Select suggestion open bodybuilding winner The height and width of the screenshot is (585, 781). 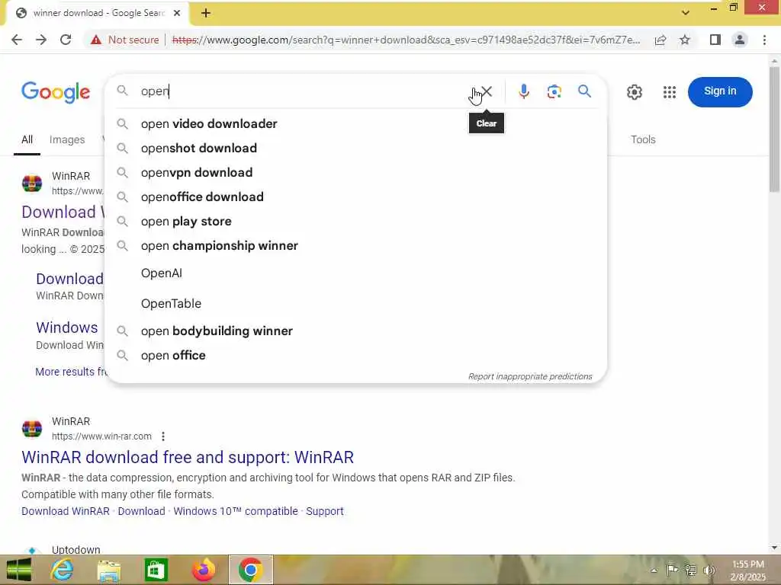coord(356,331)
